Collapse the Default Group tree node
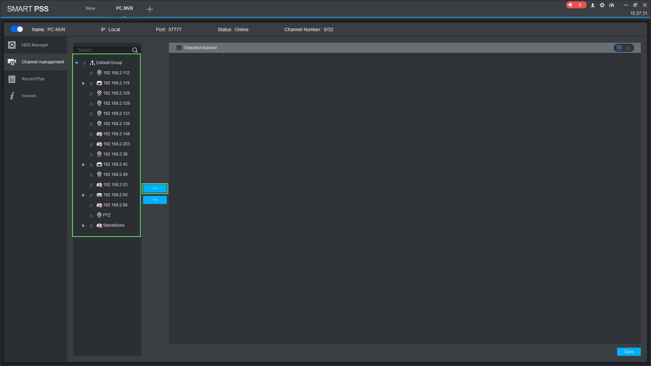This screenshot has width=651, height=366. [x=77, y=63]
